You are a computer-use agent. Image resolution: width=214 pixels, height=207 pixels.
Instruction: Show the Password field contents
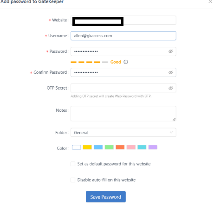click(x=170, y=52)
